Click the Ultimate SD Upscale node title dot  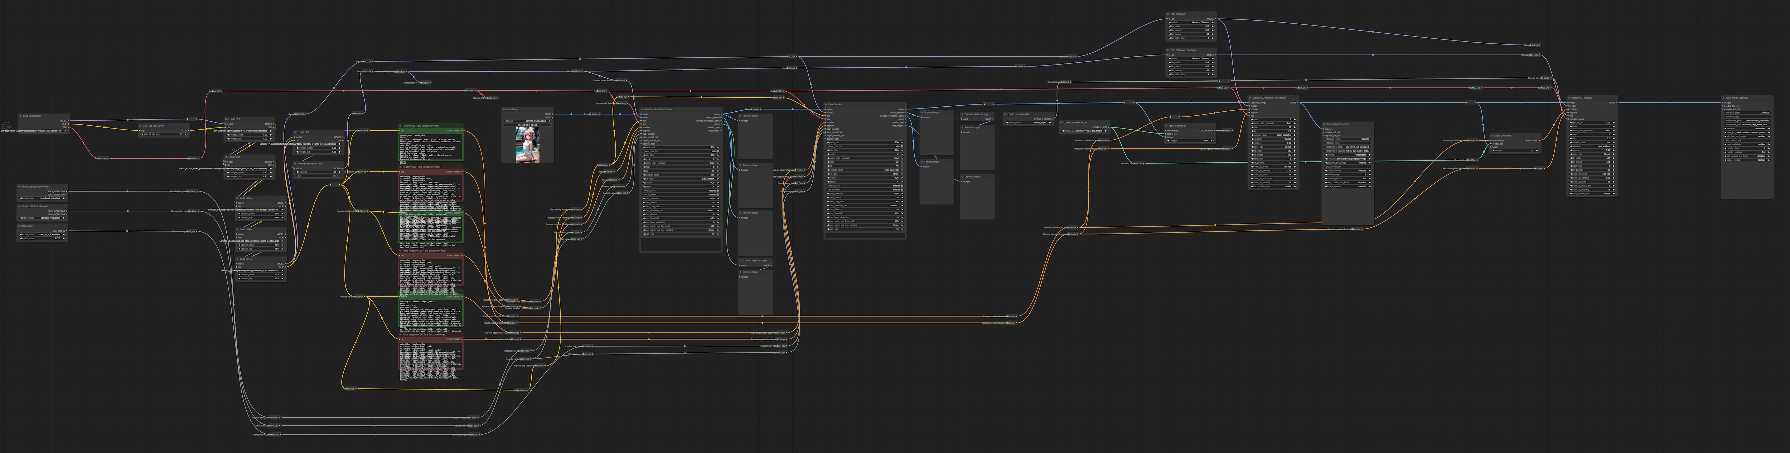click(x=1569, y=98)
